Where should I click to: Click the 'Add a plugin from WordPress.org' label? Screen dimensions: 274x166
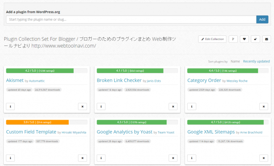click(33, 12)
